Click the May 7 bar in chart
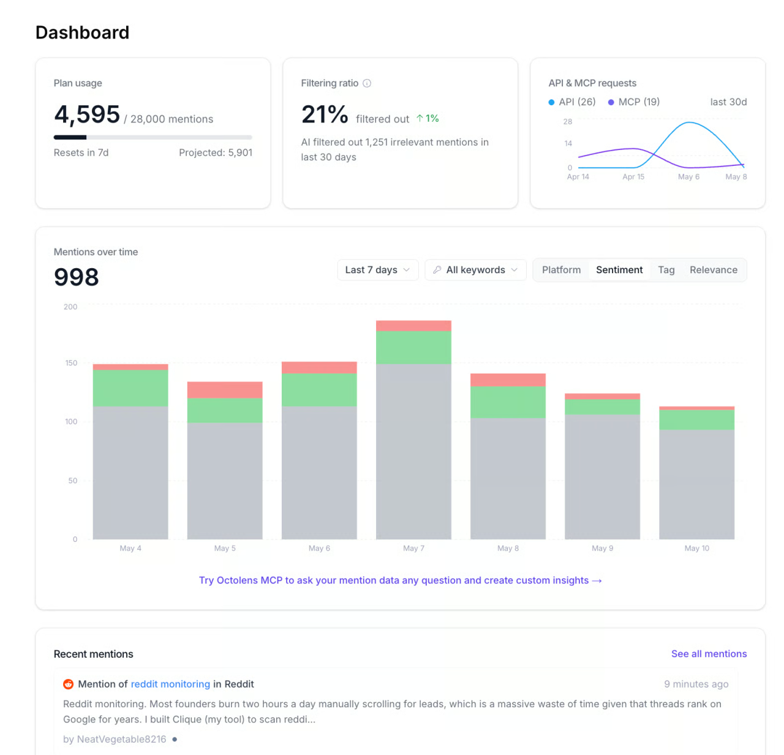The height and width of the screenshot is (755, 784). pyautogui.click(x=413, y=430)
